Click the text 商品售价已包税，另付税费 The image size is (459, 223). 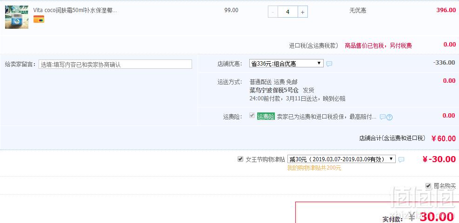click(379, 46)
